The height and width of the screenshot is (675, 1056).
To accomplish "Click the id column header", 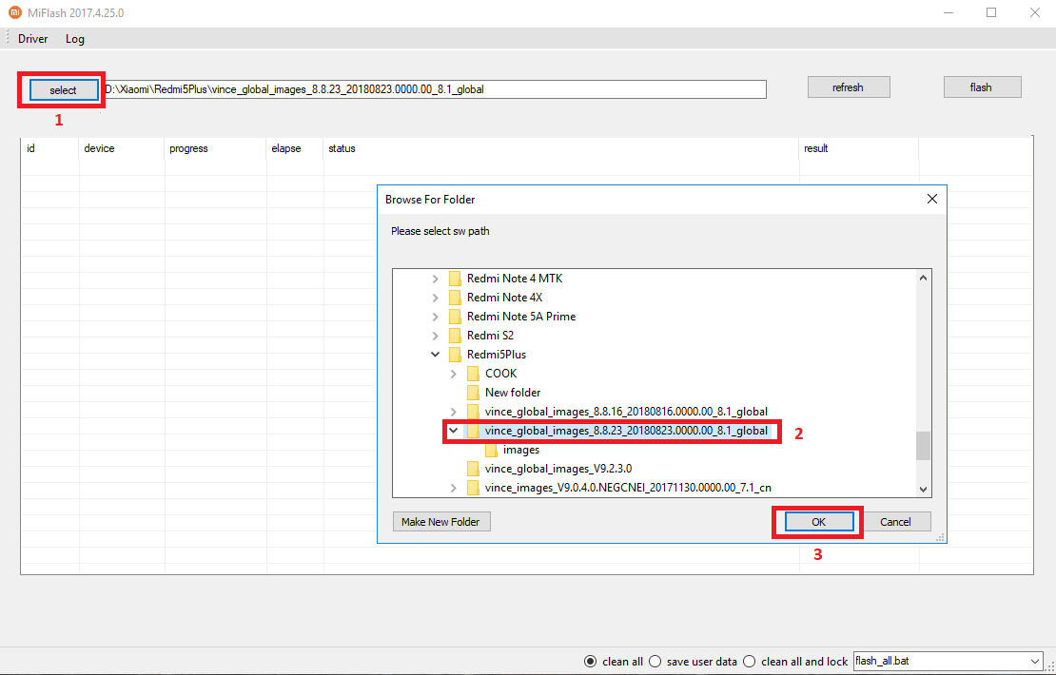I will tap(49, 148).
